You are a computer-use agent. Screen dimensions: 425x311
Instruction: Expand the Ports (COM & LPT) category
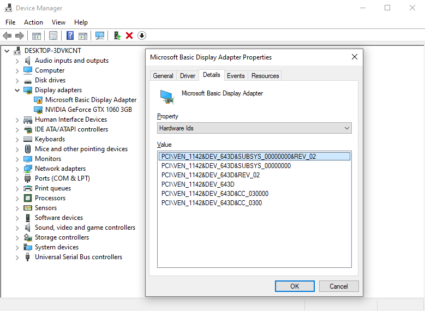[17, 178]
